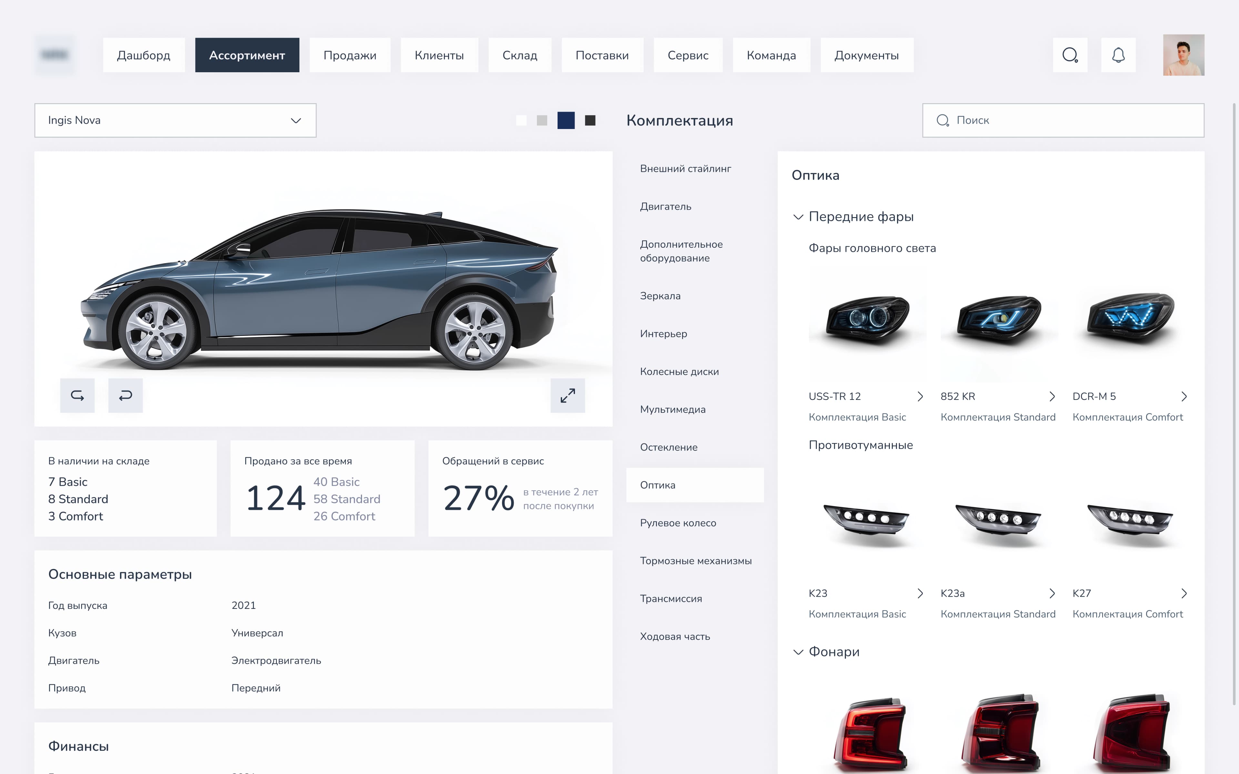
Task: View details of USS-TR 12 headlight via its arrow
Action: (x=921, y=396)
